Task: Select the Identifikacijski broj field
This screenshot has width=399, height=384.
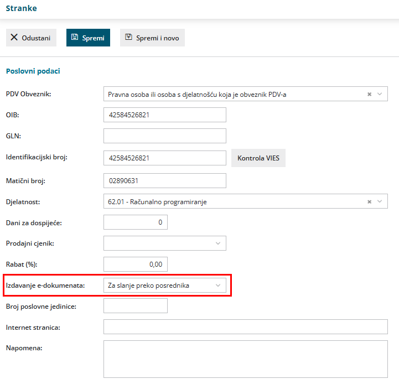Action: (165, 158)
